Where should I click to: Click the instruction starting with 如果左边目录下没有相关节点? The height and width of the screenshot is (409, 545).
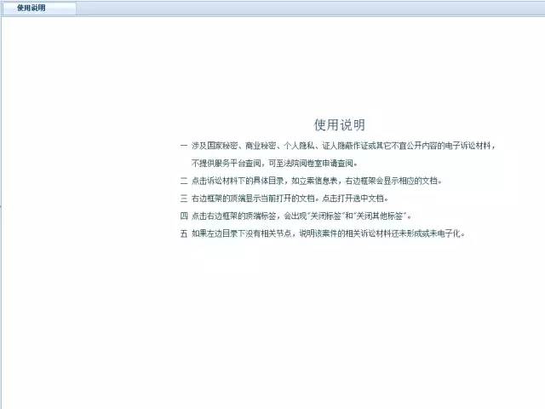(x=329, y=233)
